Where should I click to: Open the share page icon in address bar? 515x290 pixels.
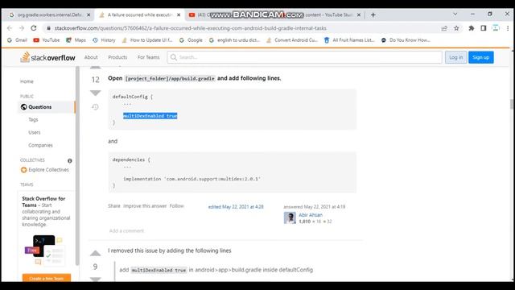444,28
